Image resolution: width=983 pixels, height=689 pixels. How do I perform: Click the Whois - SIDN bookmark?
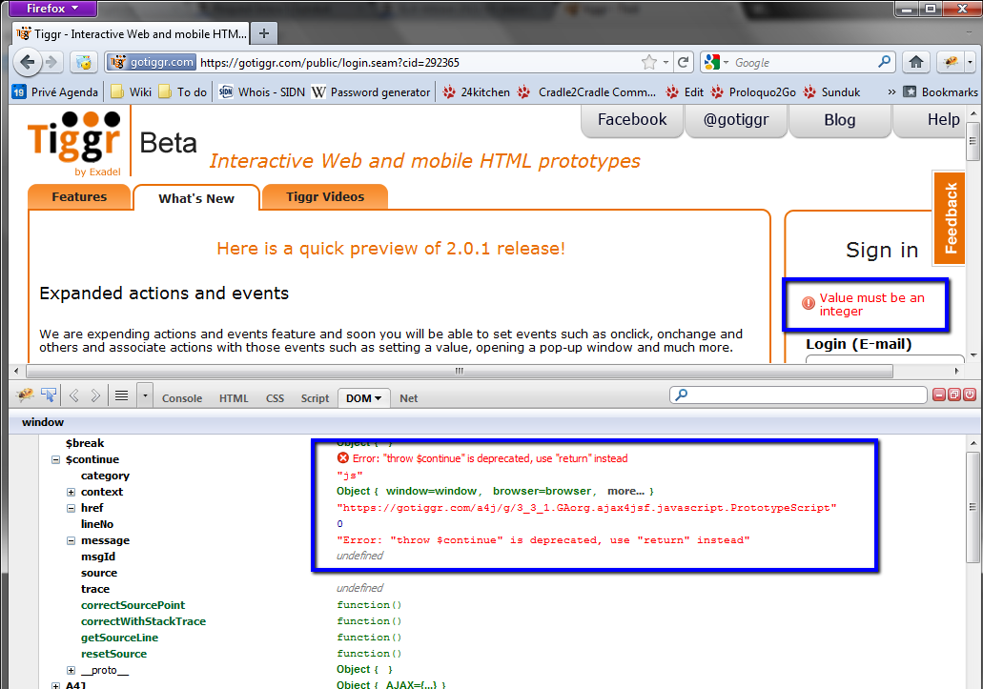263,92
